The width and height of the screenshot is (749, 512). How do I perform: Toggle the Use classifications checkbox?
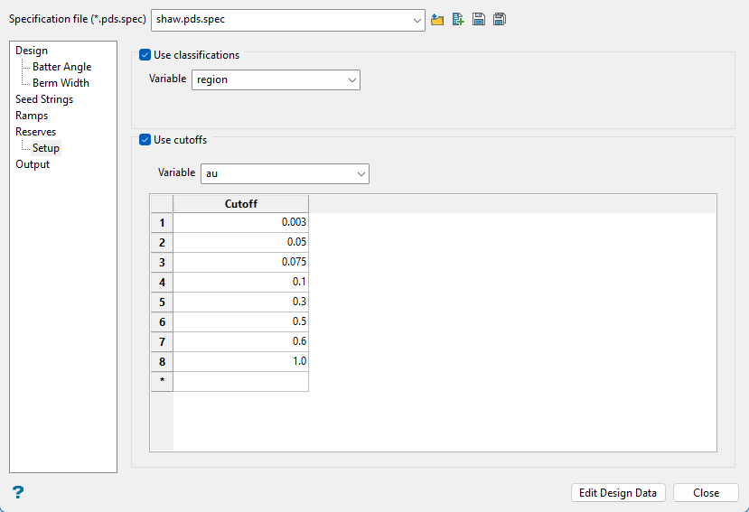click(x=145, y=55)
